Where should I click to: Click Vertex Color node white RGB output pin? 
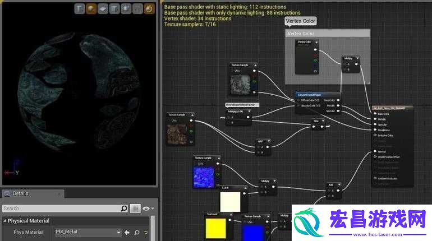315,50
